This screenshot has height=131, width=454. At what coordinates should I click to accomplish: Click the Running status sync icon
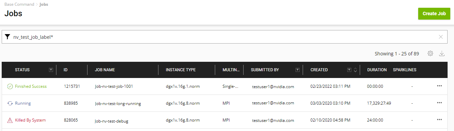(x=10, y=103)
